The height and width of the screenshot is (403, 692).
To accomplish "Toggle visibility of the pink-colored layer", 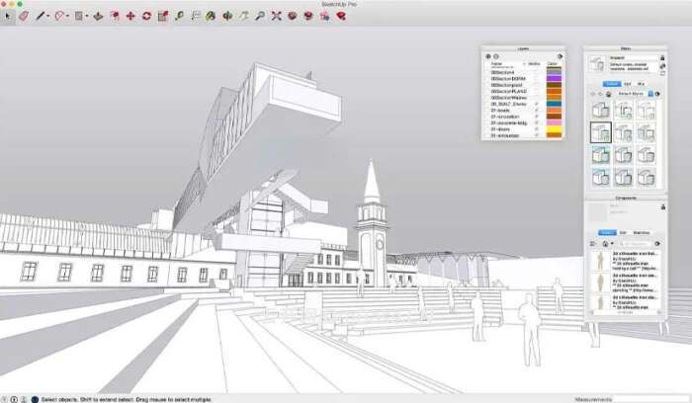I will 536,123.
